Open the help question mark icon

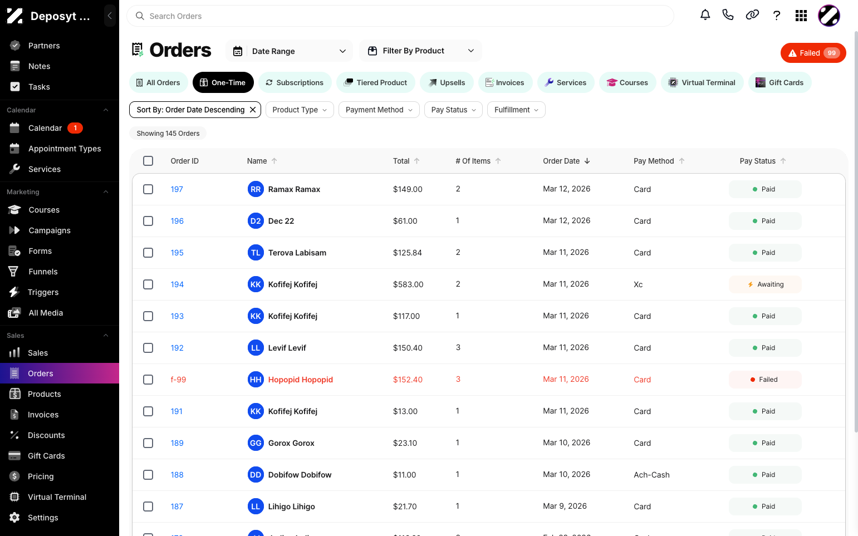point(777,16)
